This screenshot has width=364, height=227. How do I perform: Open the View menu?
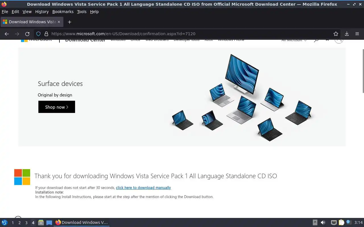pos(27,12)
